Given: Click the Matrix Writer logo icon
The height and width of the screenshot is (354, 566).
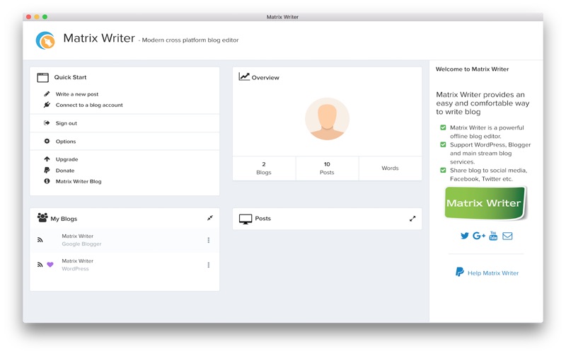Looking at the screenshot, I should [45, 40].
